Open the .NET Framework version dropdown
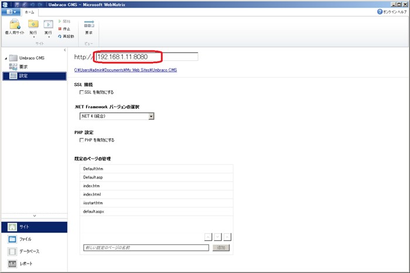Screen dimensions: 410x273 [151, 117]
